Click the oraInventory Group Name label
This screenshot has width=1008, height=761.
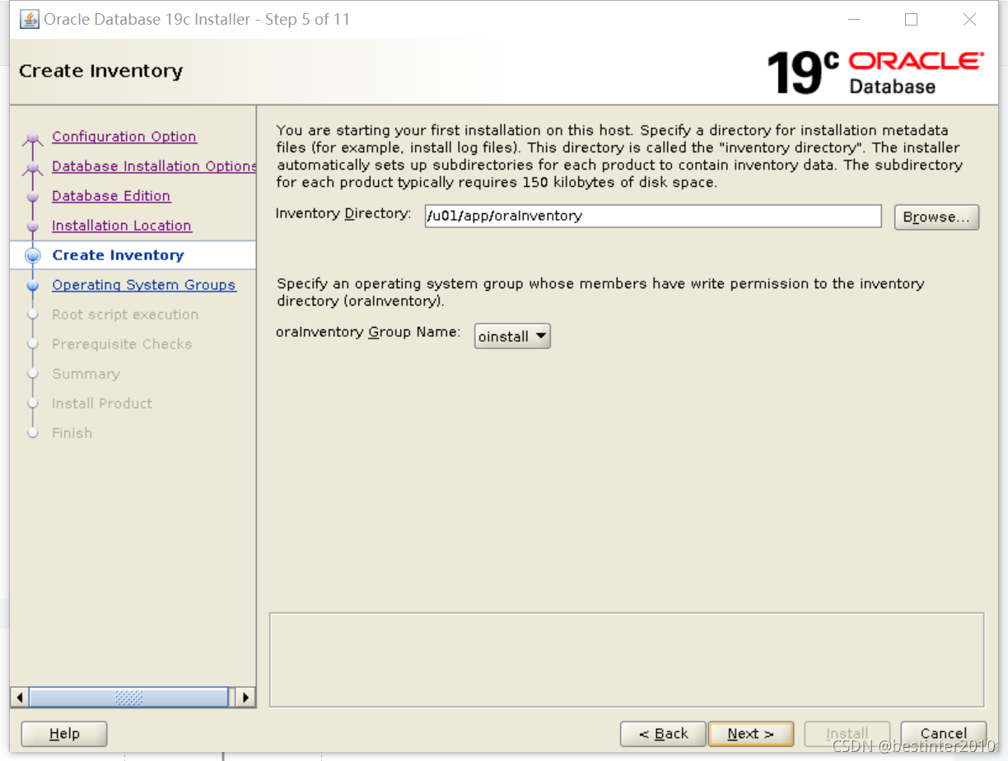[x=368, y=333]
